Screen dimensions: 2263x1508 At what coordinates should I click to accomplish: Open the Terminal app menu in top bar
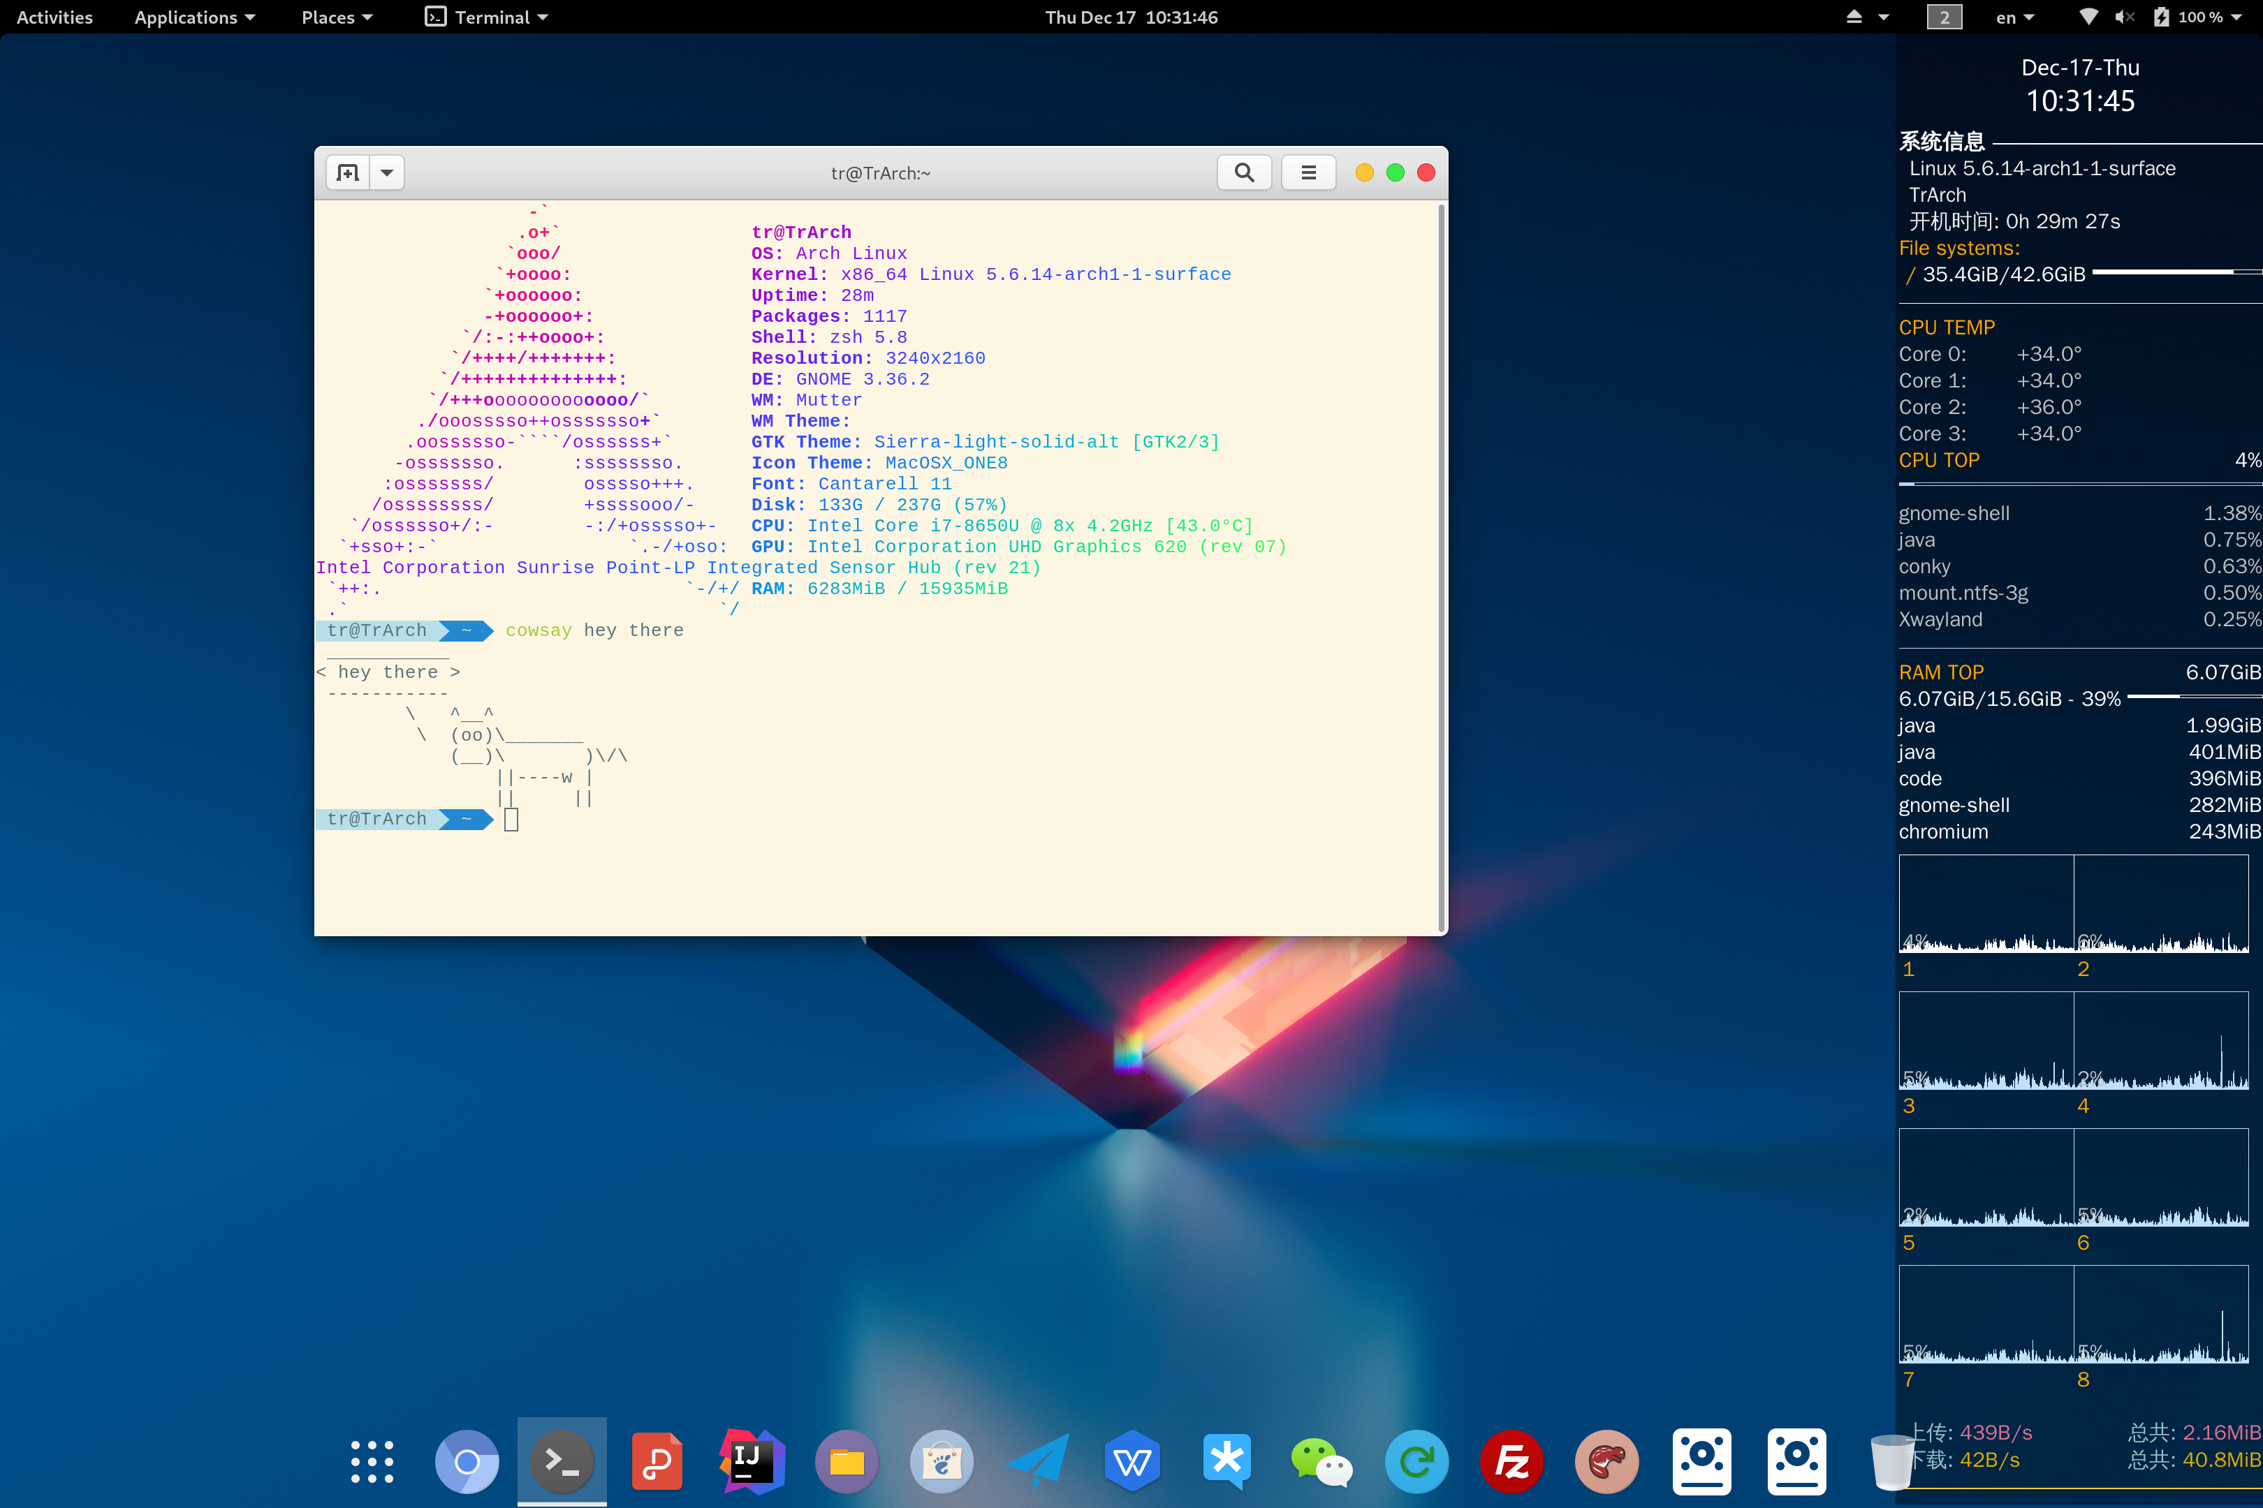(x=487, y=17)
